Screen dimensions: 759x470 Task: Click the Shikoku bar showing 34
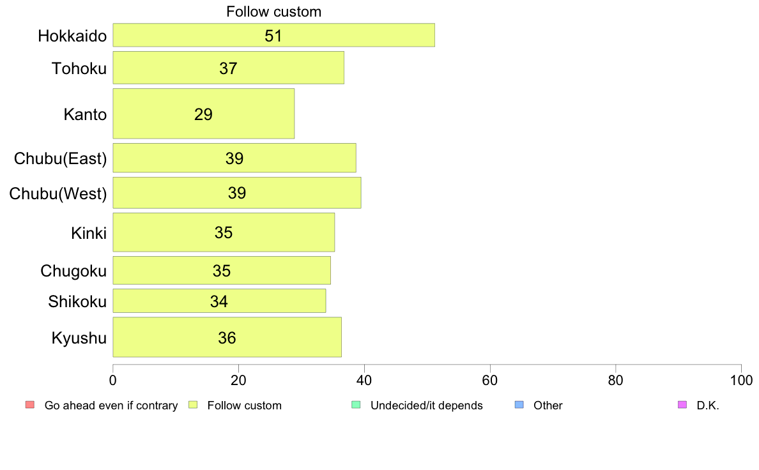coord(219,301)
